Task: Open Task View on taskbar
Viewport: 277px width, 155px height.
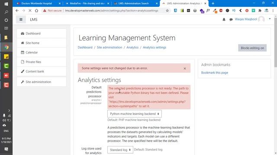Action: [6, 28]
